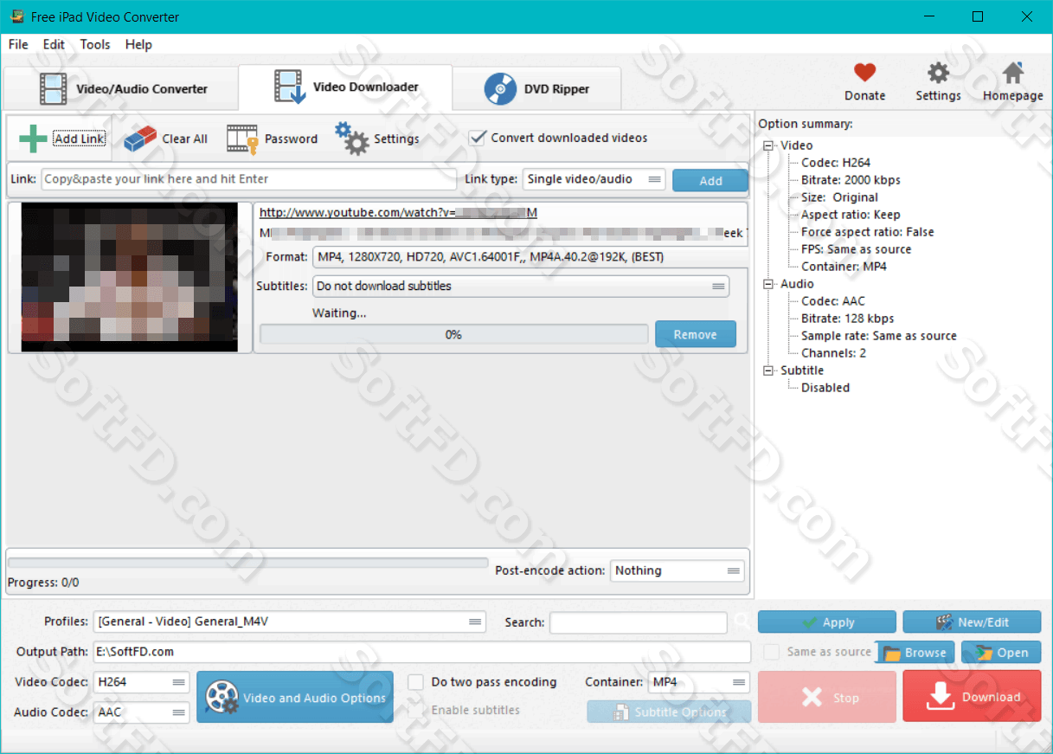Open the Password key icon
The height and width of the screenshot is (754, 1053).
point(242,139)
